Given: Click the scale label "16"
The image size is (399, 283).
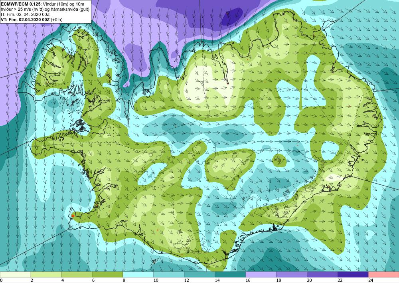Looking at the screenshot, I should (x=248, y=280).
